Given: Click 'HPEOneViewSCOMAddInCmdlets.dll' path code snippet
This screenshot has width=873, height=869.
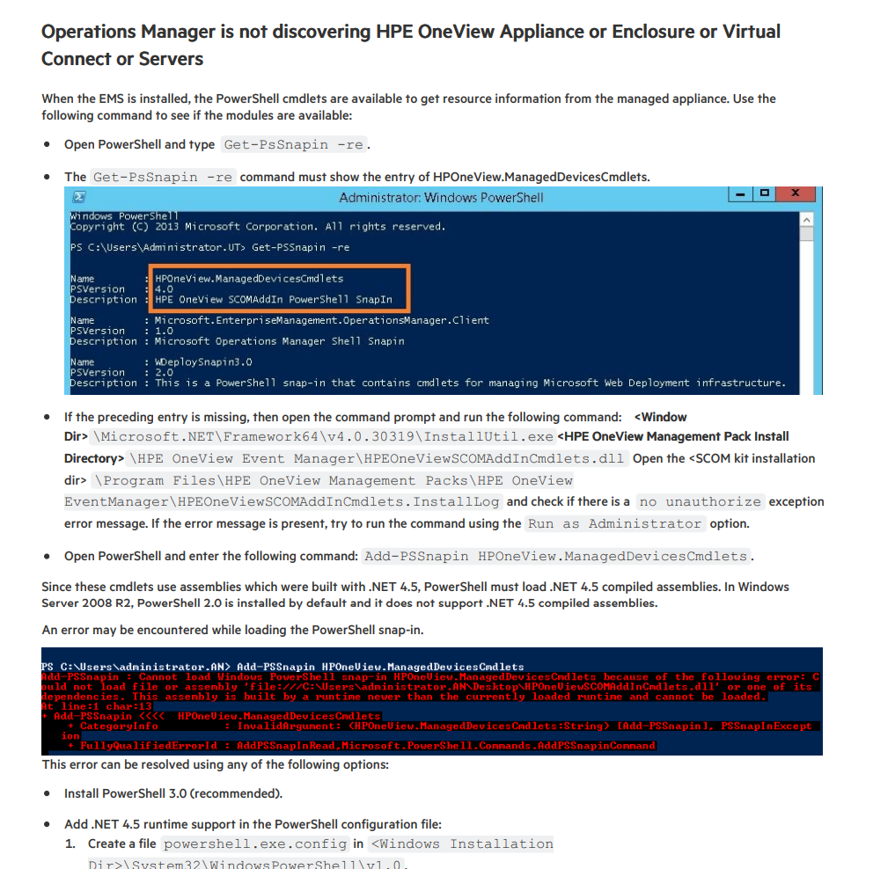Looking at the screenshot, I should click(378, 458).
